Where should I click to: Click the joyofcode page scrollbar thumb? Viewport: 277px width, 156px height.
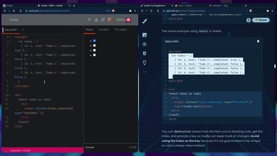click(x=275, y=66)
